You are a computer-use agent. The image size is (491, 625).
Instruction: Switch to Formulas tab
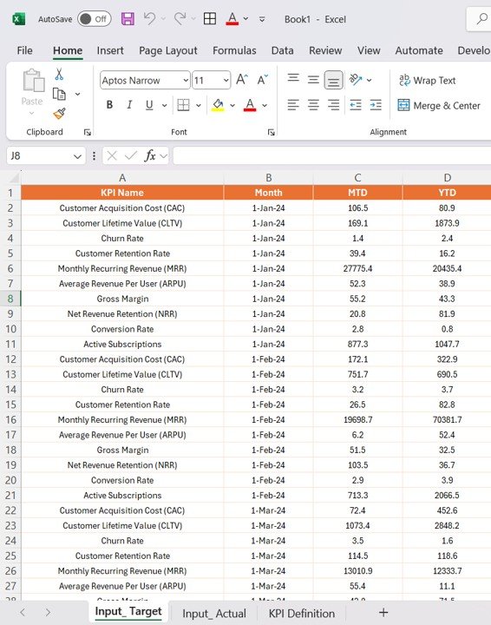tap(234, 50)
